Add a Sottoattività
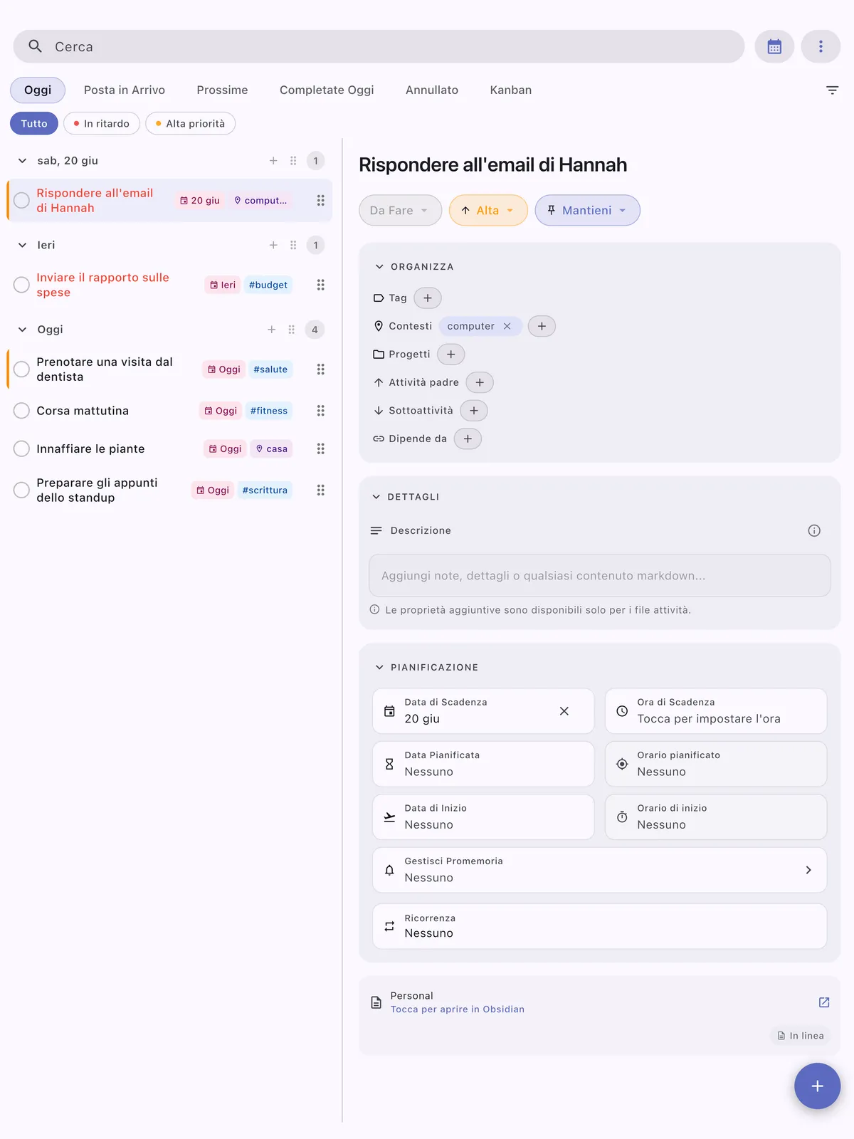 pyautogui.click(x=474, y=410)
